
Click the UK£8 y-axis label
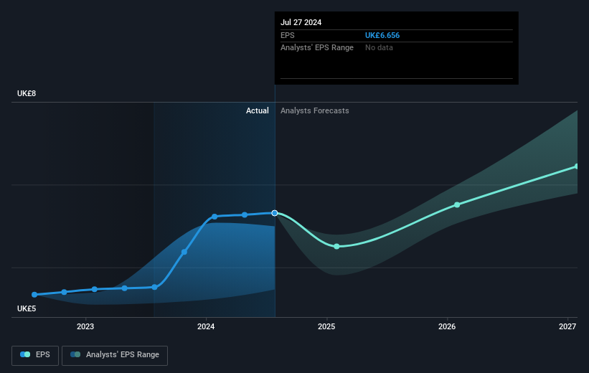[27, 93]
